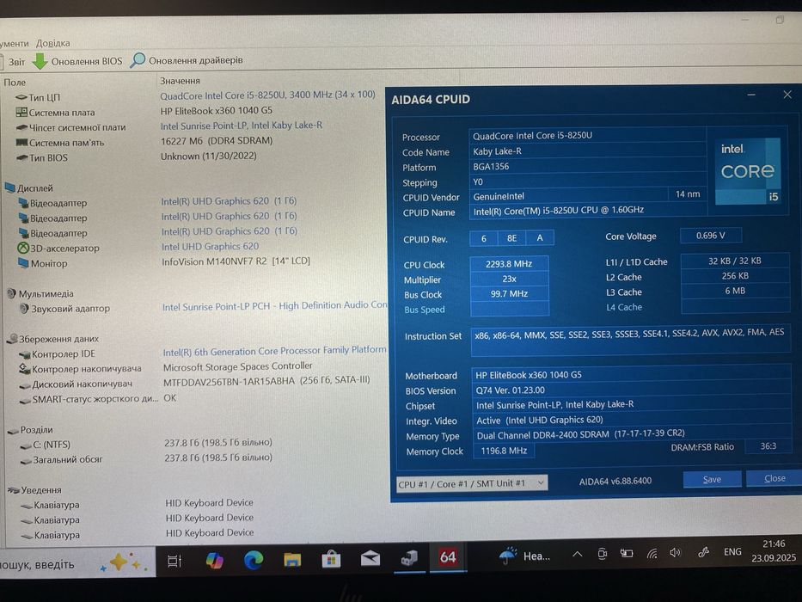Click the '2293.8 MHz' CPU Clock value
Image resolution: width=802 pixels, height=602 pixels.
click(x=509, y=264)
